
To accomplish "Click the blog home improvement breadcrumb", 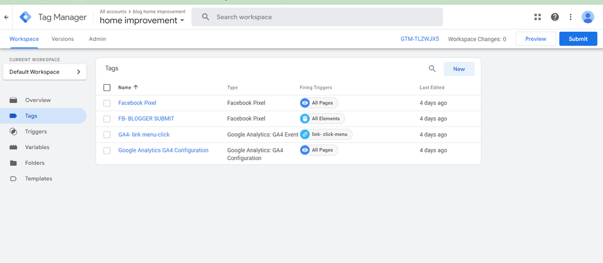I will (159, 12).
